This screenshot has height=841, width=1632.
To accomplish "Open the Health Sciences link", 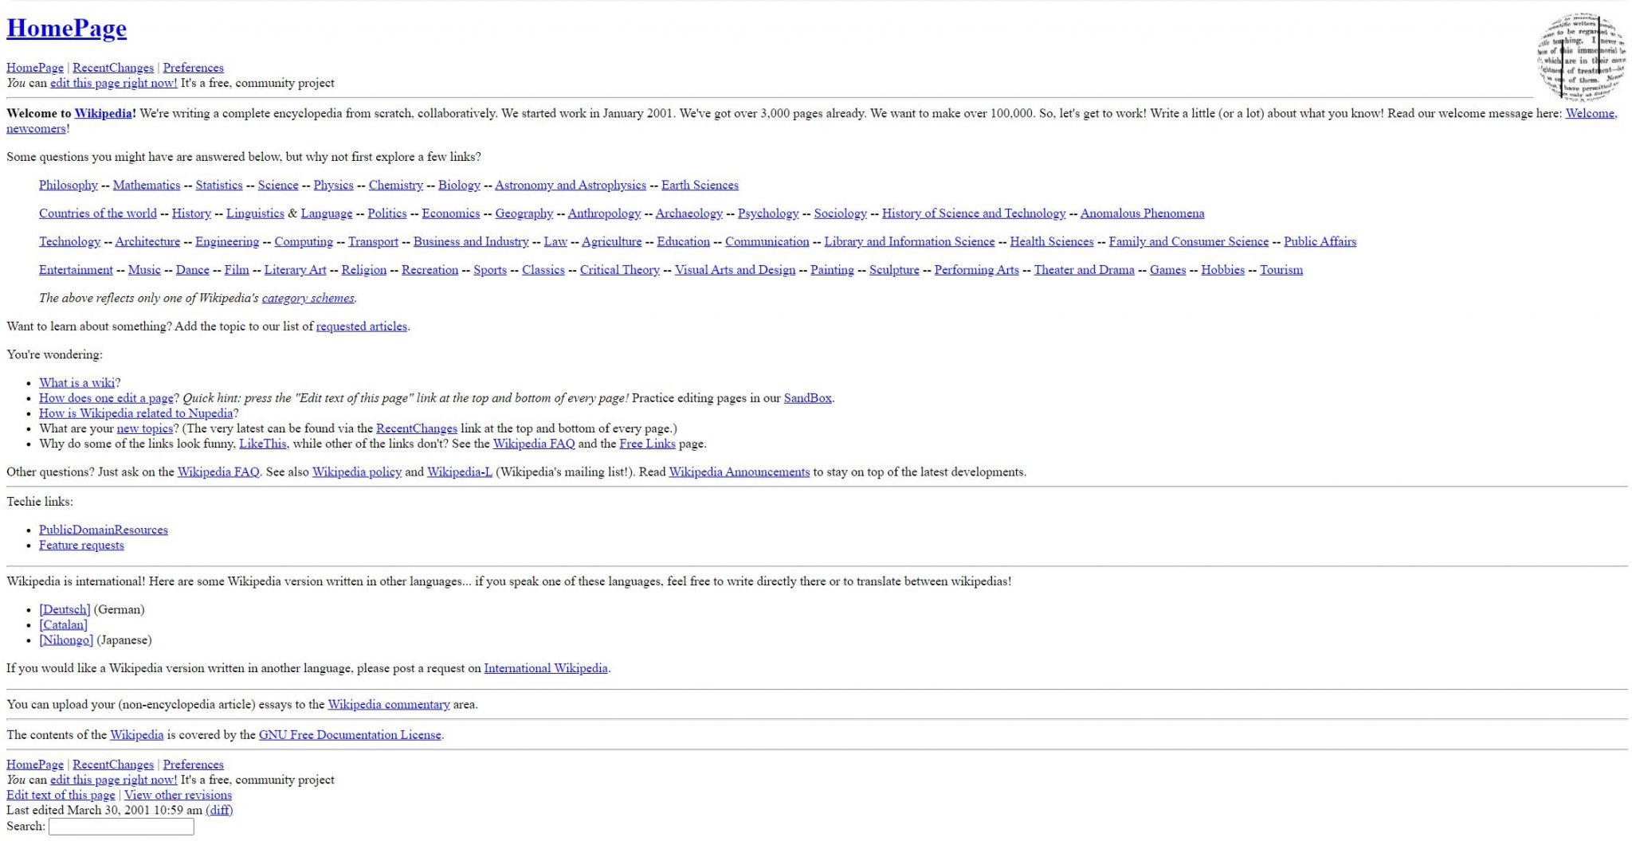I will click(1052, 241).
